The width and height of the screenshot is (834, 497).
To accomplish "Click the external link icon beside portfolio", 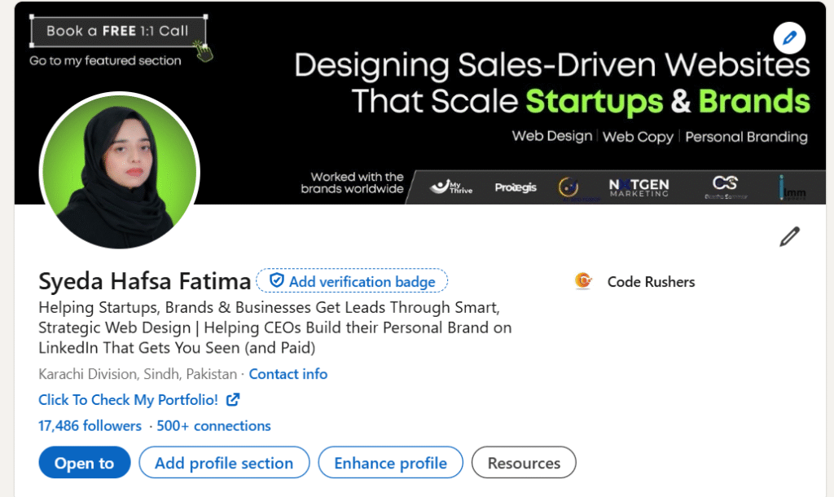I will tap(233, 399).
